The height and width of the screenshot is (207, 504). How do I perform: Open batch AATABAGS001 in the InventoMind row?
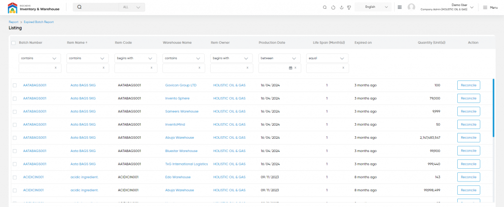point(35,125)
